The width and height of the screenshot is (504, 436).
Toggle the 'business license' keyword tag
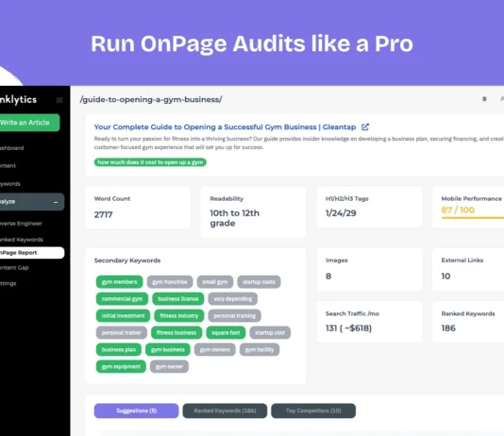tap(178, 299)
